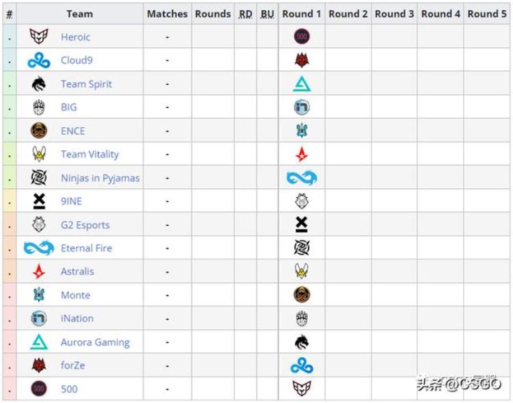Click the Matches column header
Screen dimensions: 513x403
tap(167, 14)
